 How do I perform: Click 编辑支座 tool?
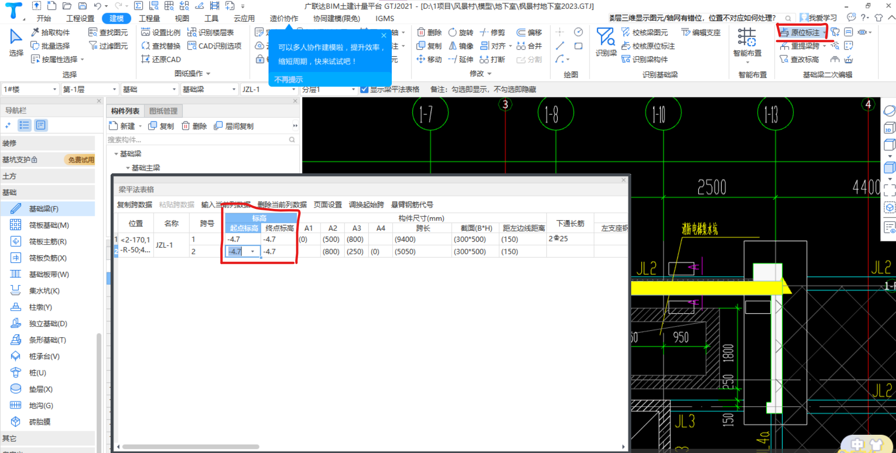coord(701,32)
